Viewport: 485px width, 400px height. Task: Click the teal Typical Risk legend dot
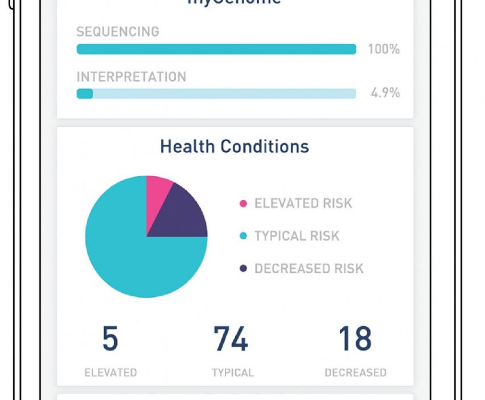(244, 236)
